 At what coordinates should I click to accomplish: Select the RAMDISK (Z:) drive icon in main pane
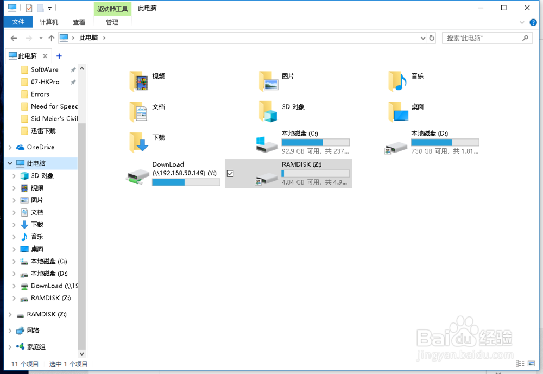coord(267,178)
